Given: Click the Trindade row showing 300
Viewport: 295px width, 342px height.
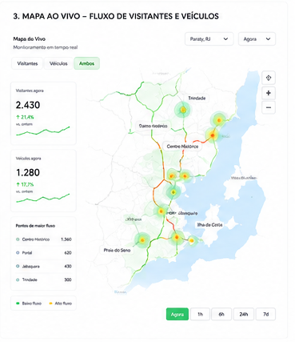Looking at the screenshot, I should click(x=43, y=280).
